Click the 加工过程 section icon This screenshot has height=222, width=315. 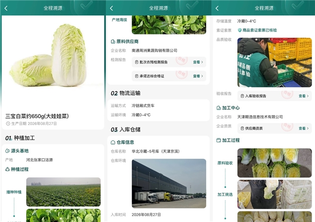coord(219,140)
